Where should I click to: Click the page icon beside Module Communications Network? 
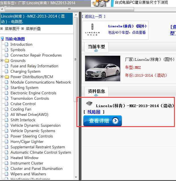[7, 82]
